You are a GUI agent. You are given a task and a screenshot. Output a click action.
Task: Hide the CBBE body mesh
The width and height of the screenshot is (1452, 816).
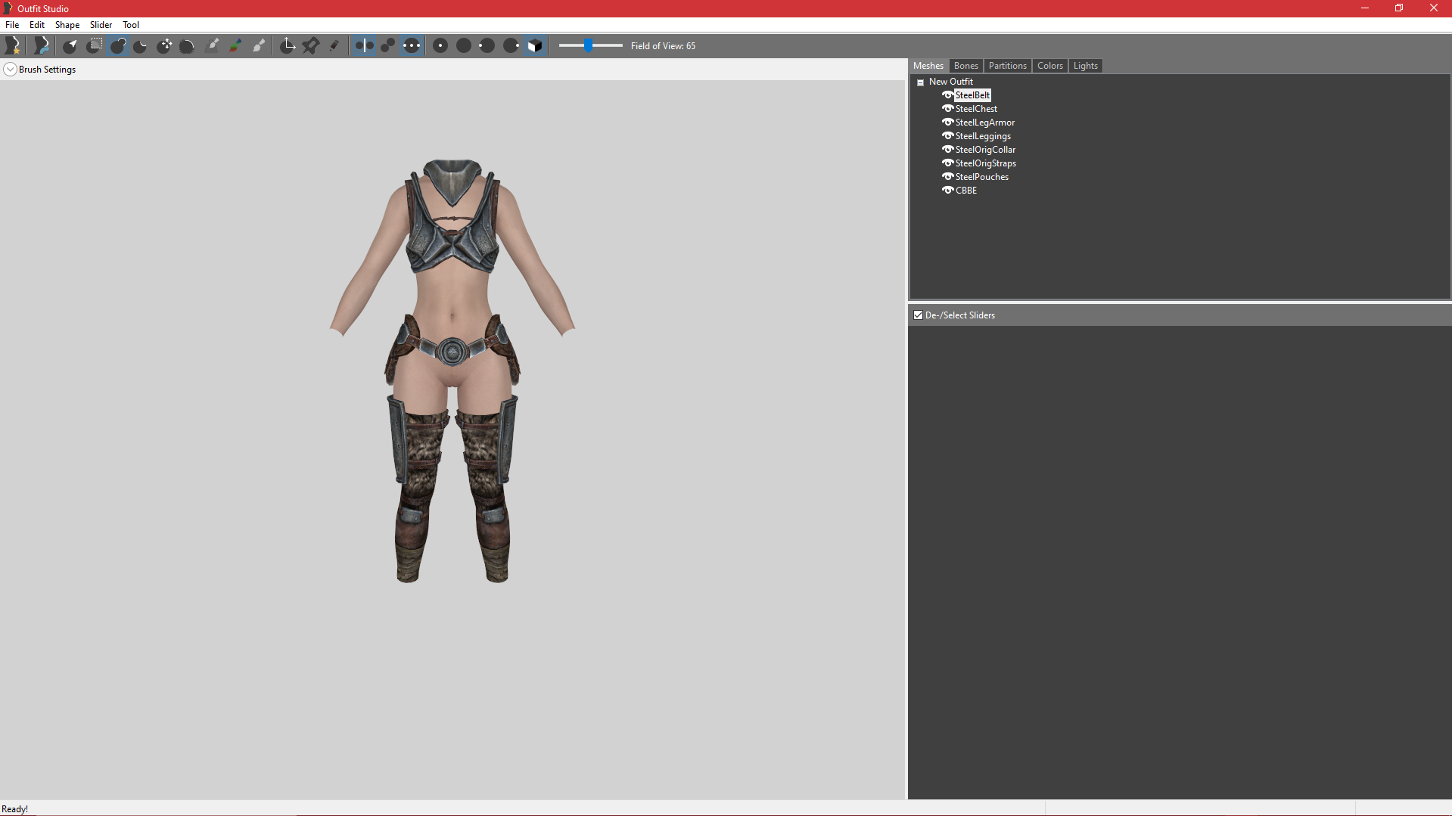[947, 191]
